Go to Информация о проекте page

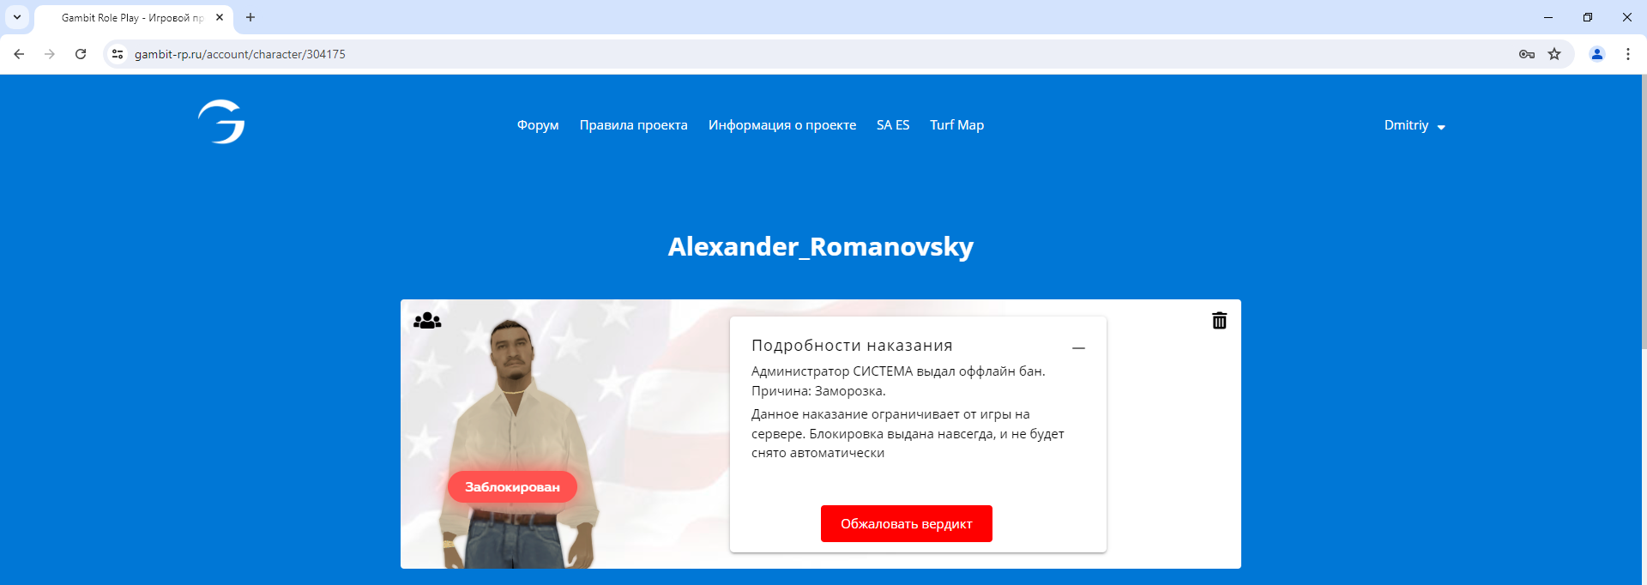tap(782, 125)
